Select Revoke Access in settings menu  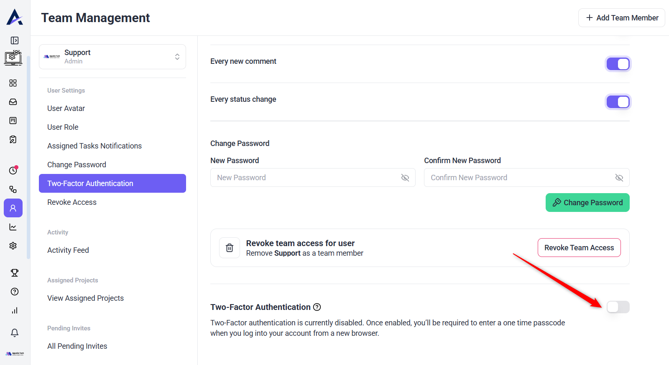72,202
